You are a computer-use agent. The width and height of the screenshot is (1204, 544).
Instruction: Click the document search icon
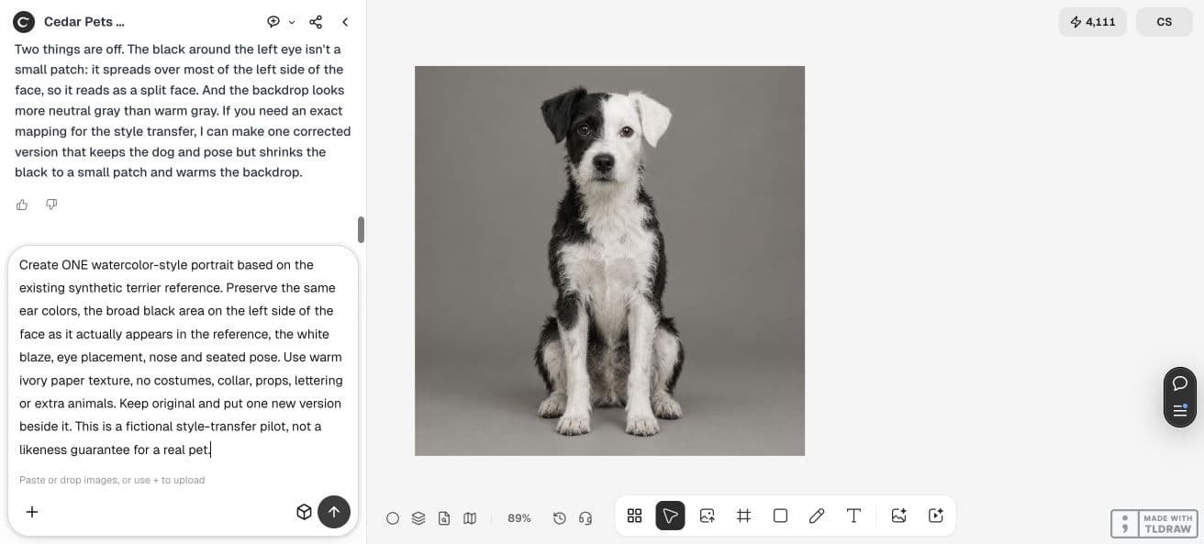tap(444, 518)
